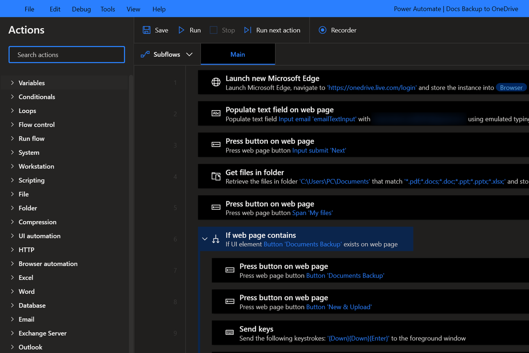Click Button 'Documents Backup' link in If condition

tap(303, 244)
